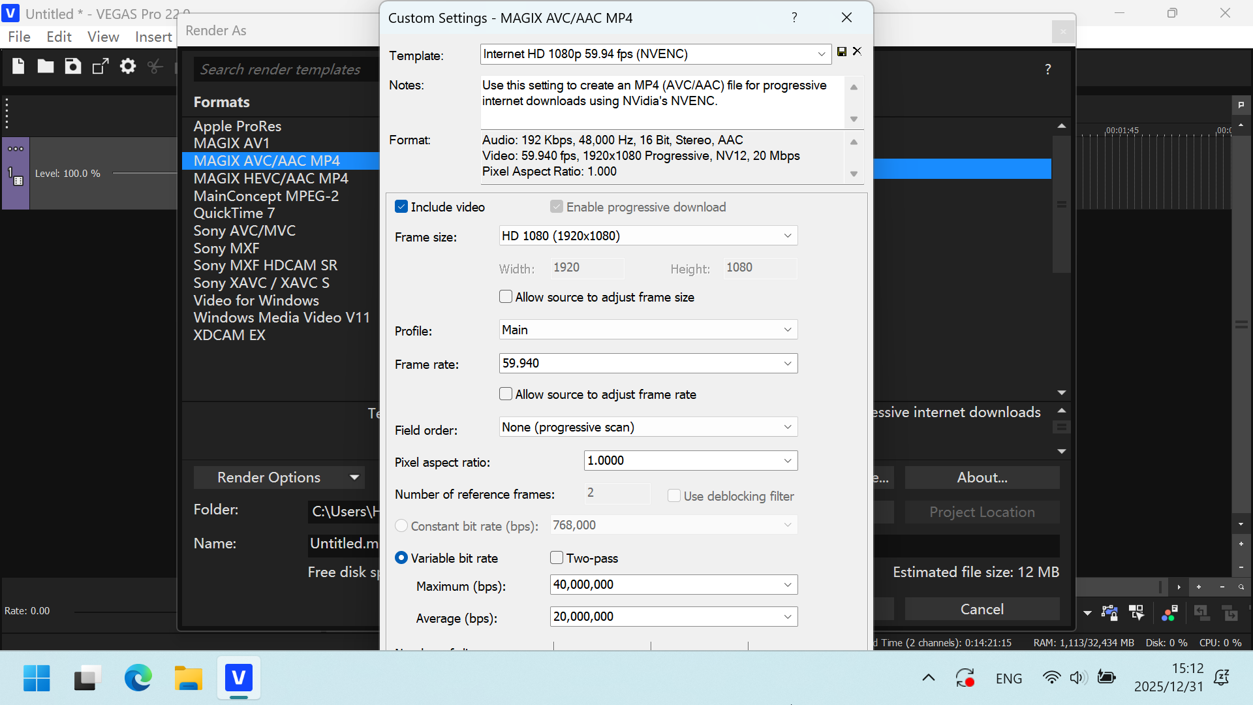The image size is (1253, 705).
Task: Expand the Frame size dropdown
Action: pos(647,236)
